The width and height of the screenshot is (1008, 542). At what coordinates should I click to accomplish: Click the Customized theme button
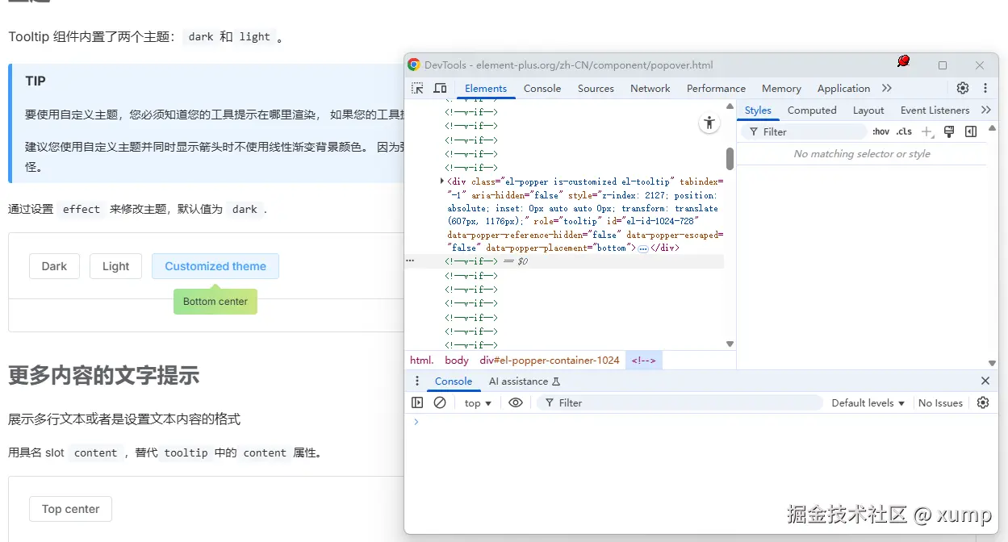click(x=215, y=266)
